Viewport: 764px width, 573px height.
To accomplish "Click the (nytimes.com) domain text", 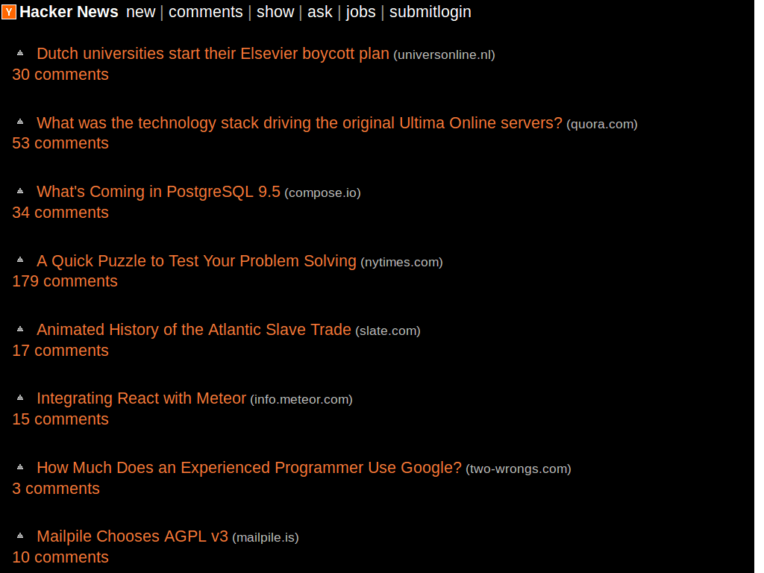I will pyautogui.click(x=401, y=262).
